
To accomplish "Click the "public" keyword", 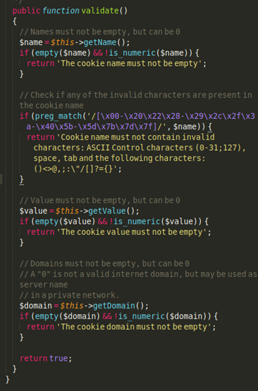I will click(x=26, y=11).
